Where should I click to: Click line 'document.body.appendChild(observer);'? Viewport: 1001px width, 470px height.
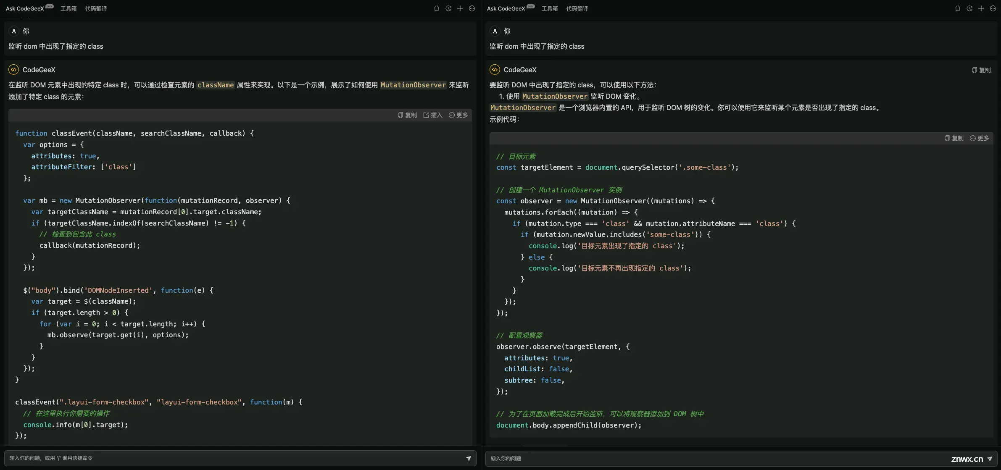pos(569,425)
